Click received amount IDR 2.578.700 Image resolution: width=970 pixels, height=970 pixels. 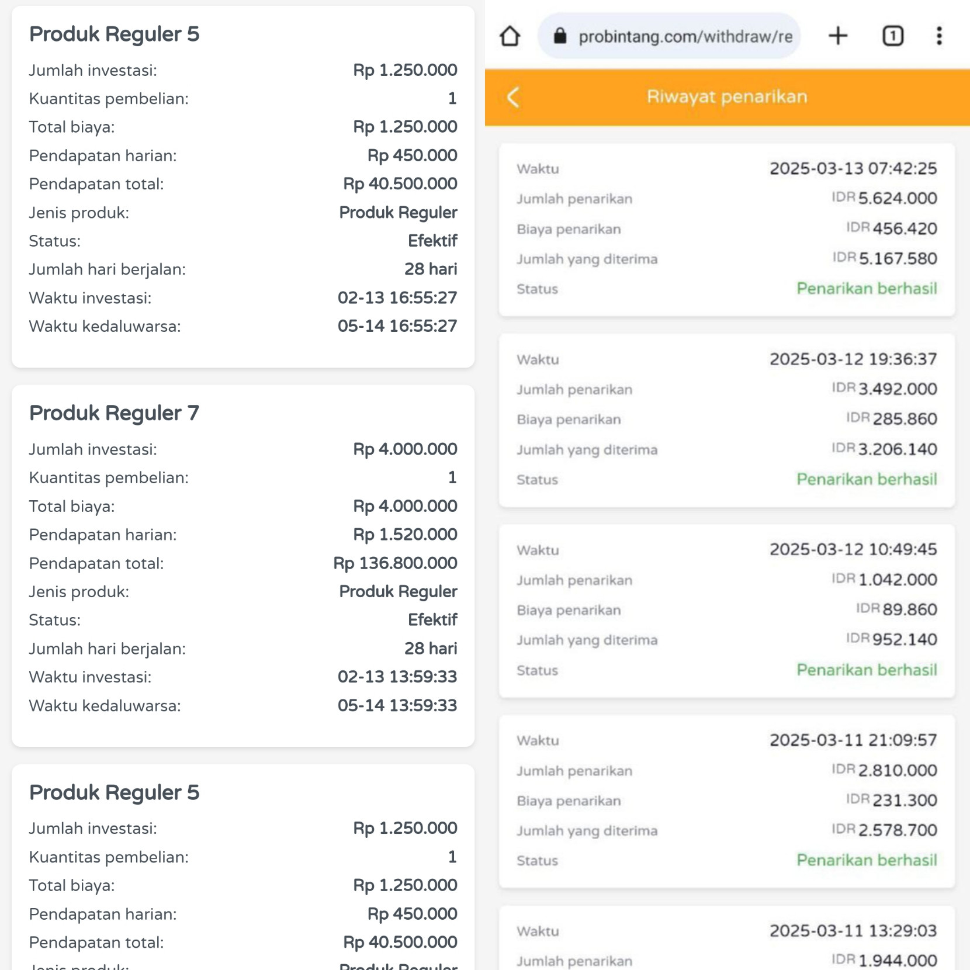coord(884,830)
